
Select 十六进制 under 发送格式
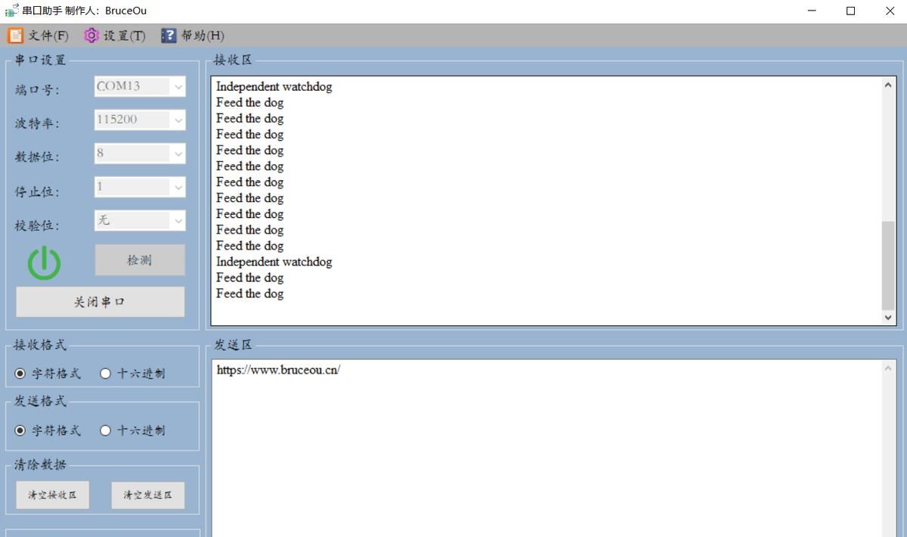[x=106, y=430]
